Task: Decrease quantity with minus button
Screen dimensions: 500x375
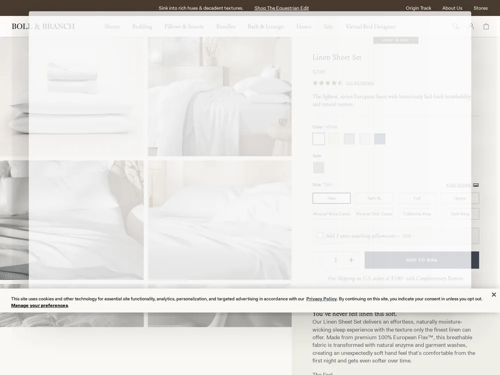Action: 320,260
